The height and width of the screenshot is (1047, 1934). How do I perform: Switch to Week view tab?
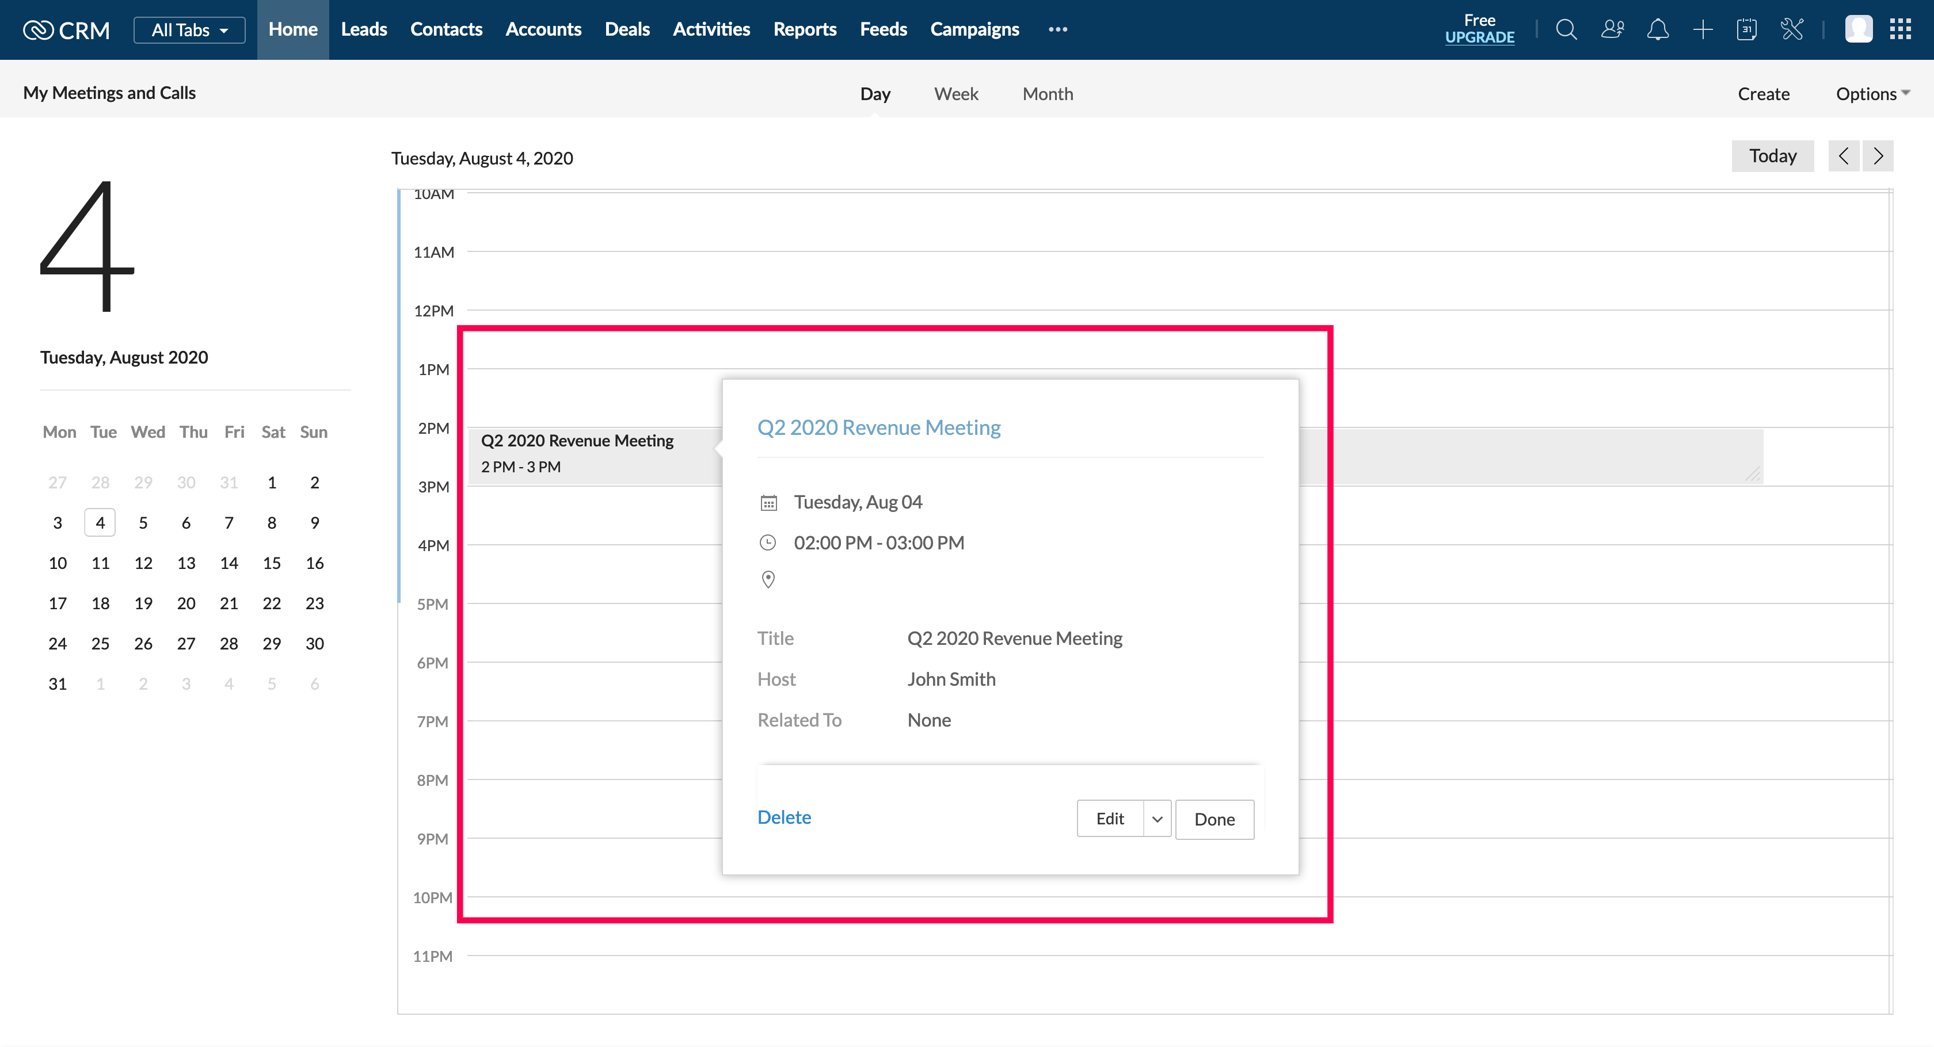[955, 94]
